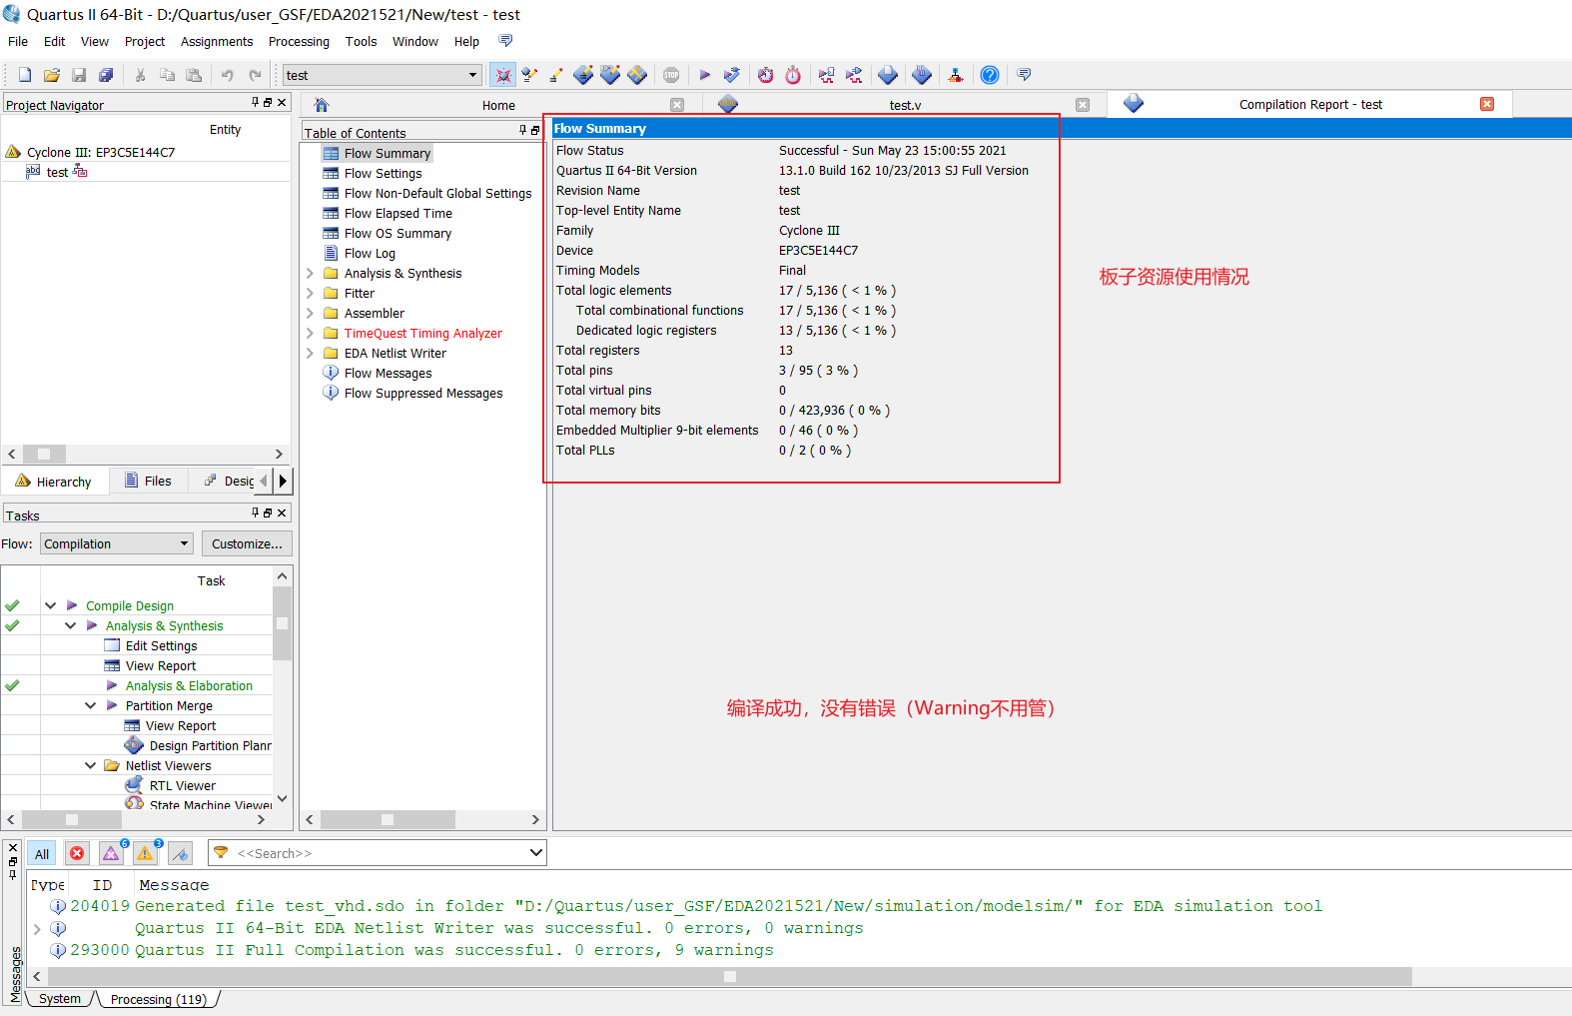1572x1016 pixels.
Task: Collapse the Netlist Viewers task group
Action: [90, 765]
